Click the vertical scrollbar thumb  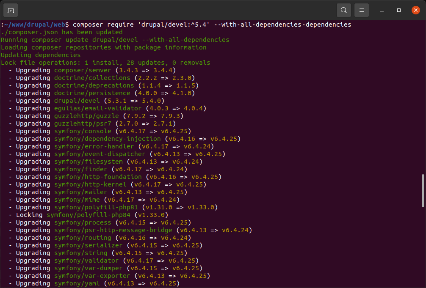[x=422, y=190]
